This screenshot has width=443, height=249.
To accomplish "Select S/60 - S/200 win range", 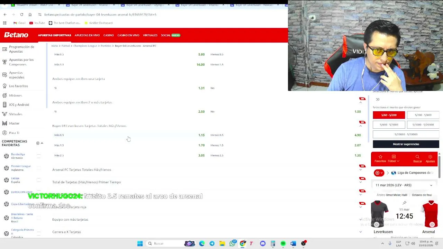I will 389,115.
